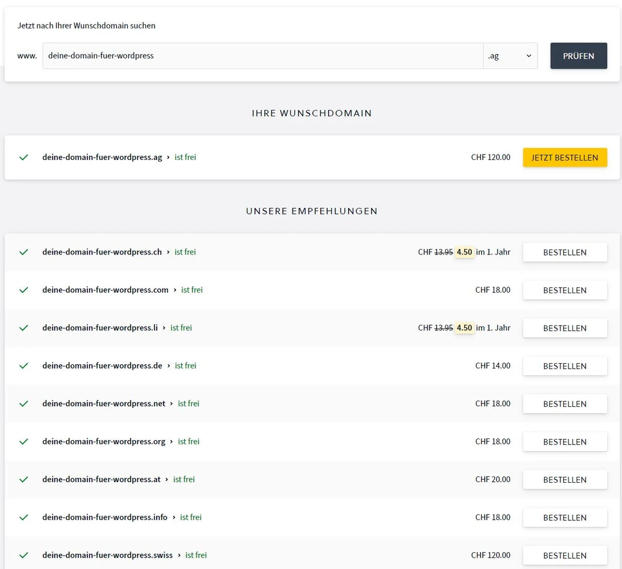
Task: Click the domain name search input field
Action: tap(262, 56)
